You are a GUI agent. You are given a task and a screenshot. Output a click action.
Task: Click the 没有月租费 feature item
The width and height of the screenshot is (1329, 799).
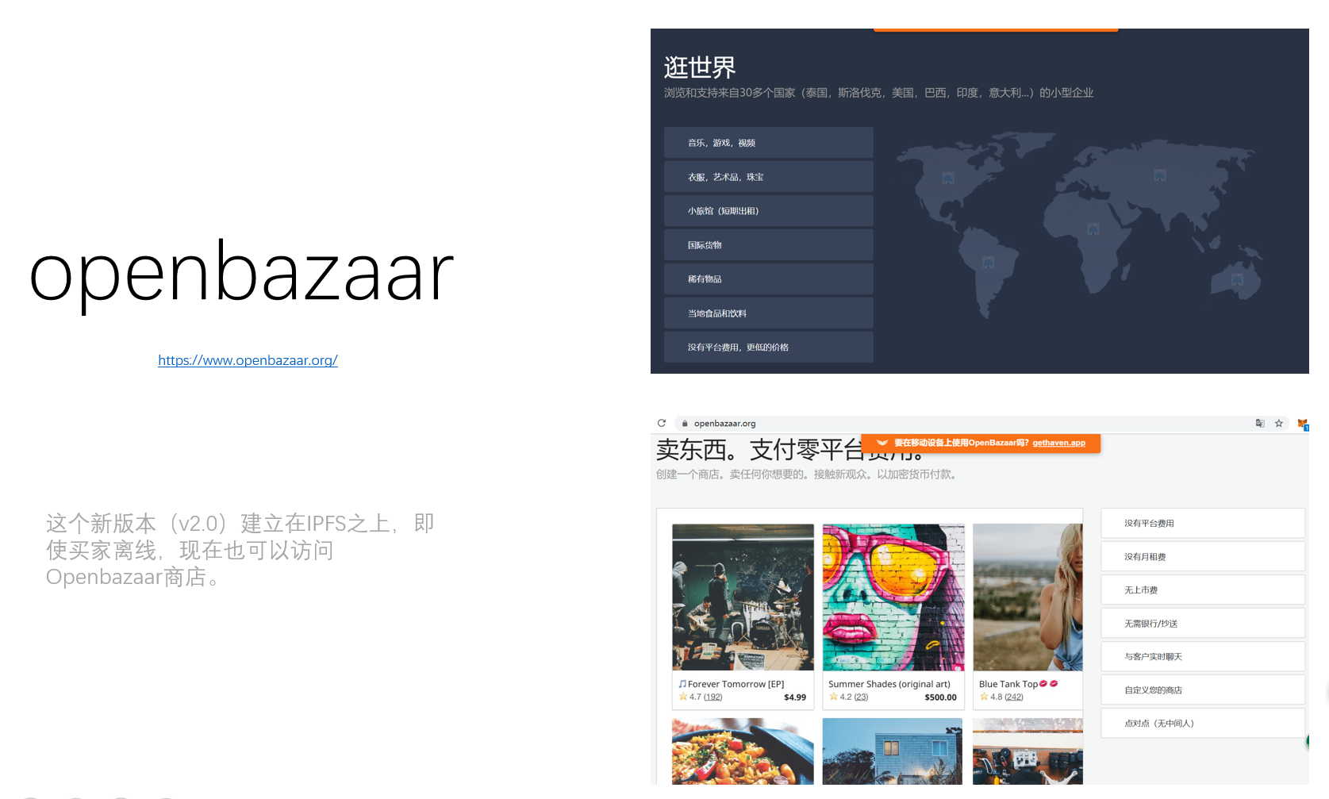click(x=1203, y=556)
